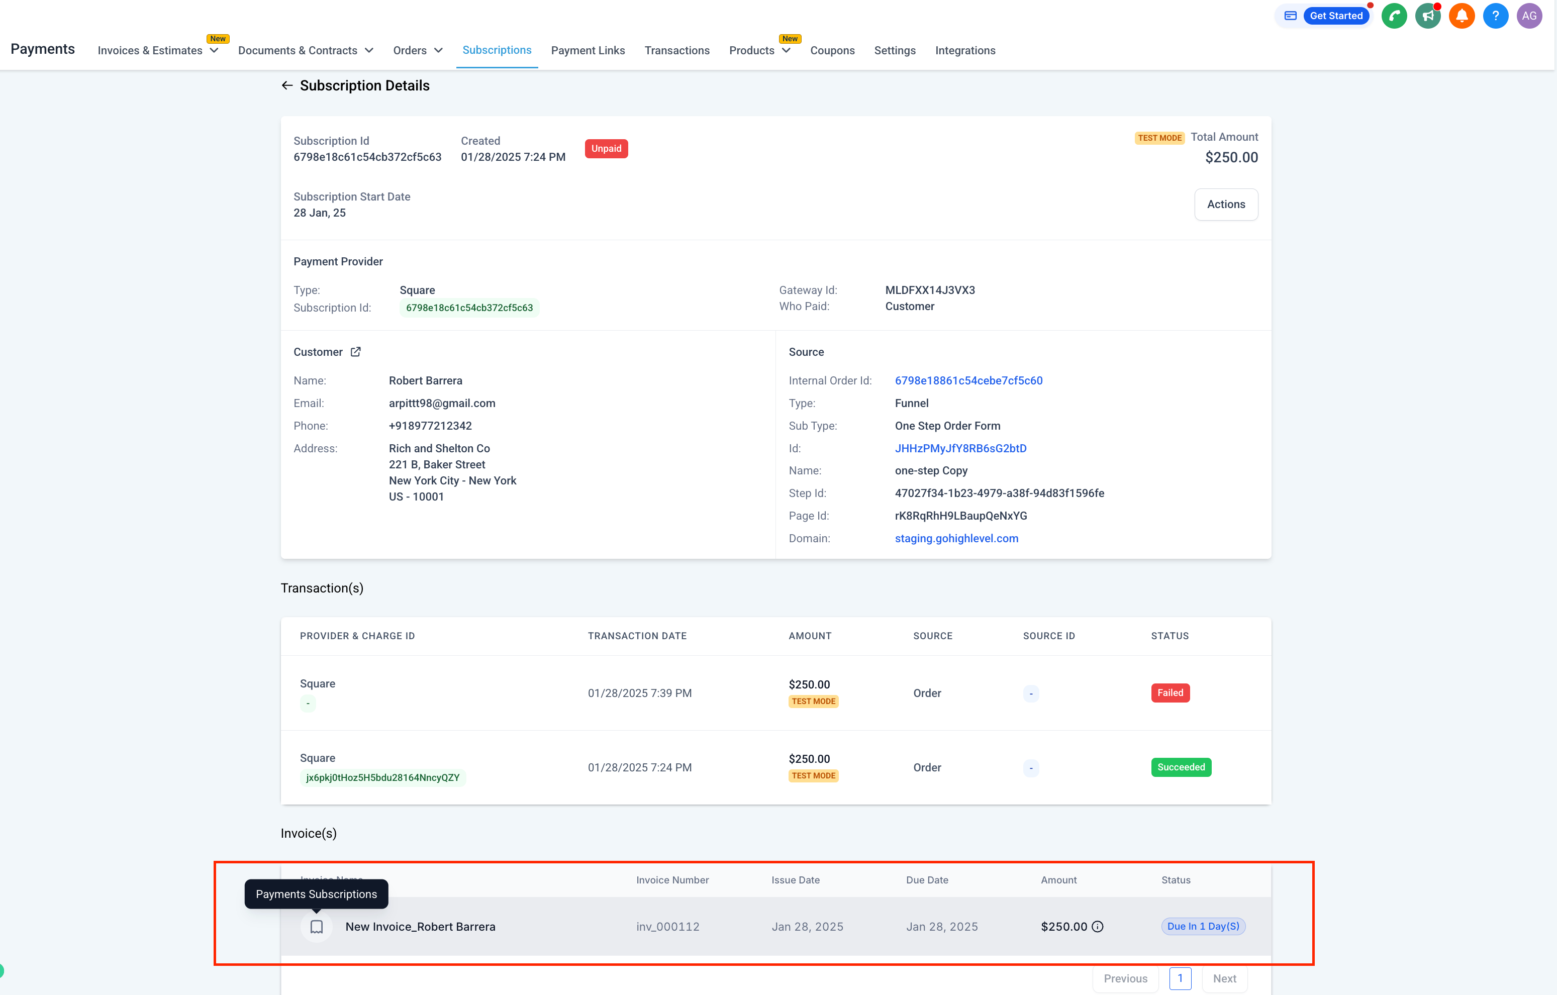Click the Get Started button
The image size is (1557, 995).
click(x=1335, y=16)
